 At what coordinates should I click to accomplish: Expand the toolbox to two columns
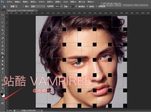(x=1, y=10)
